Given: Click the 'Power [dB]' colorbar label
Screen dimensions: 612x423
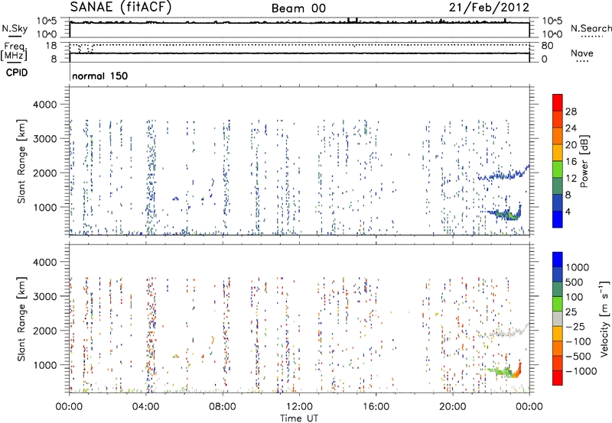Looking at the screenshot, I should pyautogui.click(x=584, y=161).
